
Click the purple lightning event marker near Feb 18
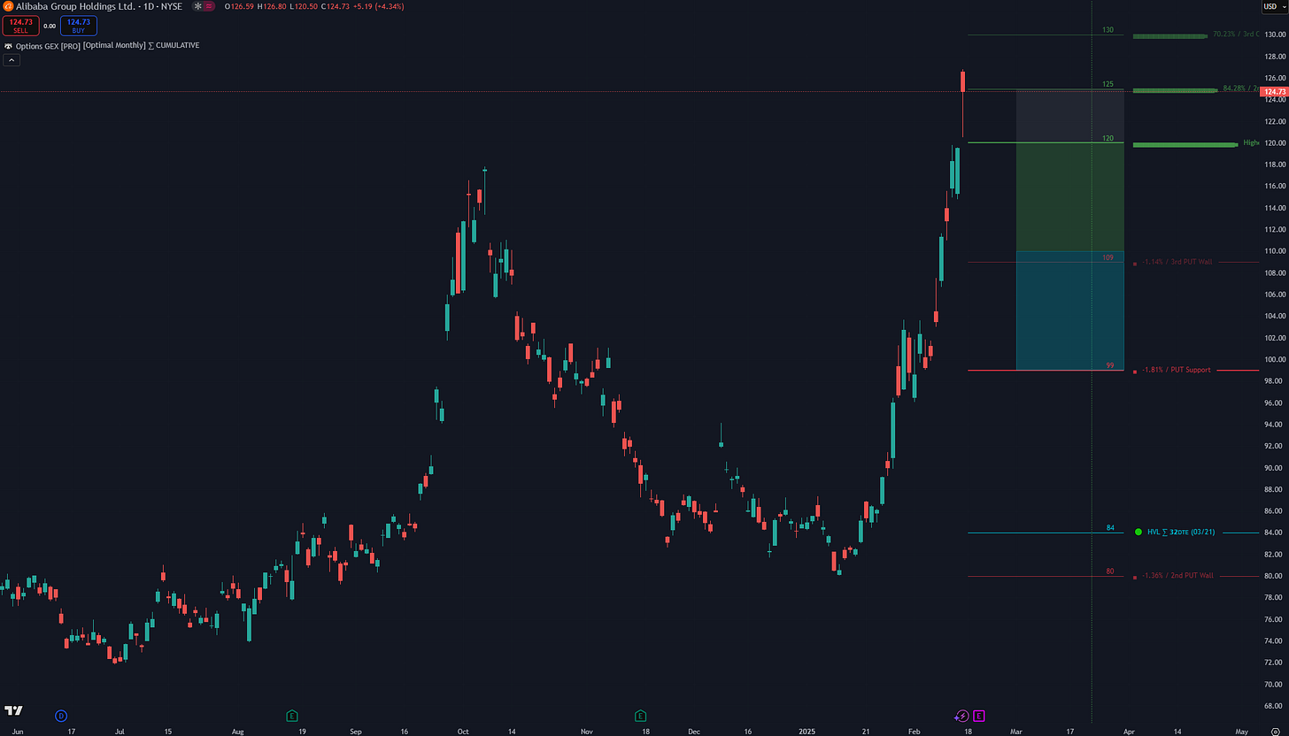(x=962, y=715)
